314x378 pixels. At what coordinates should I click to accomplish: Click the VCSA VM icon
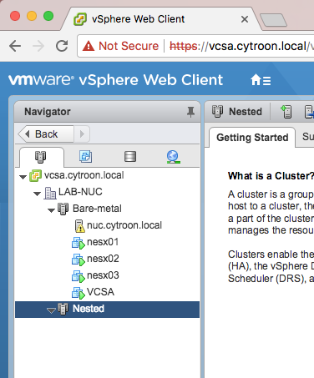click(78, 293)
